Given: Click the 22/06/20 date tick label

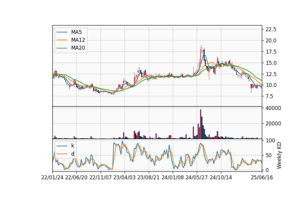Looking at the screenshot, I should pos(76,177).
